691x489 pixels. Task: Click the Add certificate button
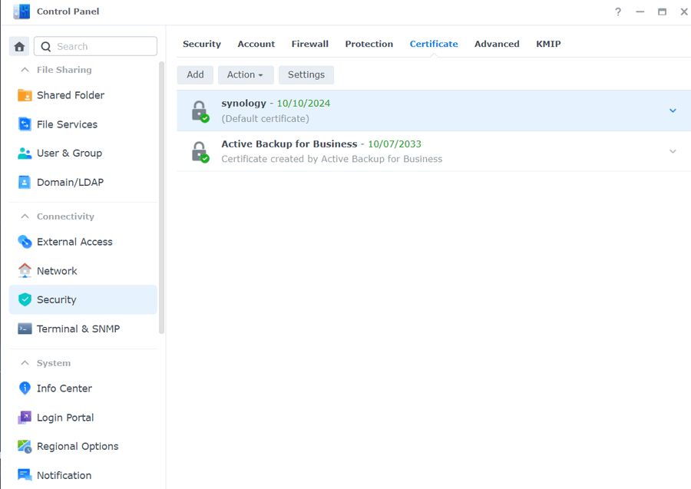click(x=195, y=74)
